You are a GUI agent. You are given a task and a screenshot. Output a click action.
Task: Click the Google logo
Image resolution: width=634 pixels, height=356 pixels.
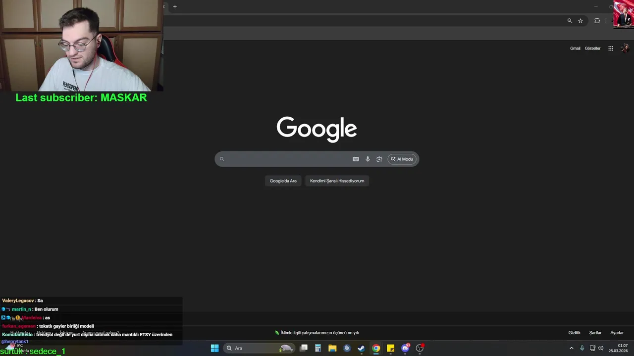coord(317,130)
